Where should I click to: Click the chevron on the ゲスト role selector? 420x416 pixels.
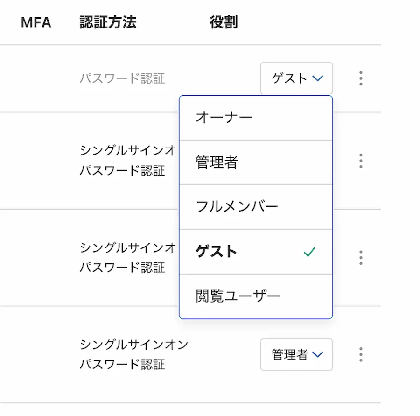(318, 78)
